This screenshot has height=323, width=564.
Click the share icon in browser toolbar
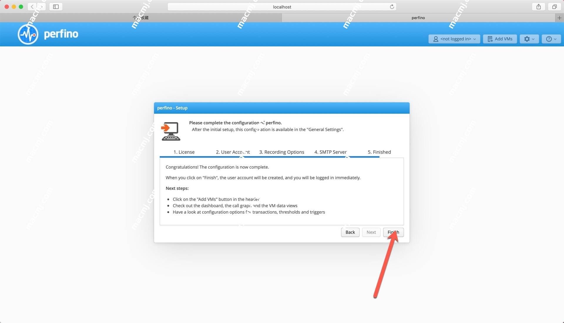point(539,6)
